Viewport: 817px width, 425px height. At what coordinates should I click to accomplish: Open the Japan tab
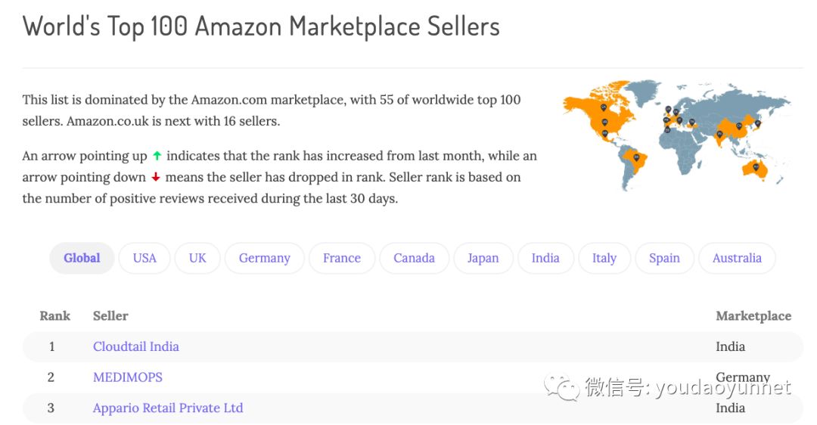[x=483, y=258]
